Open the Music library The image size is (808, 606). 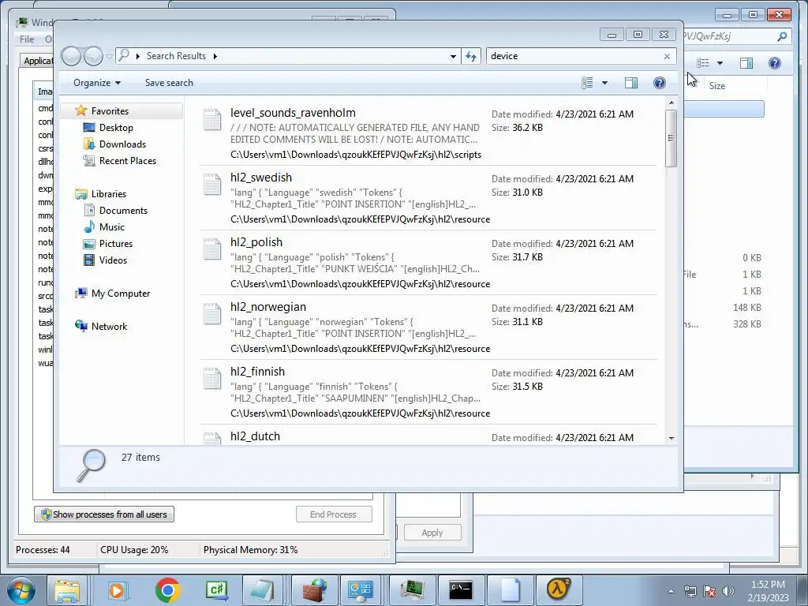pos(112,226)
